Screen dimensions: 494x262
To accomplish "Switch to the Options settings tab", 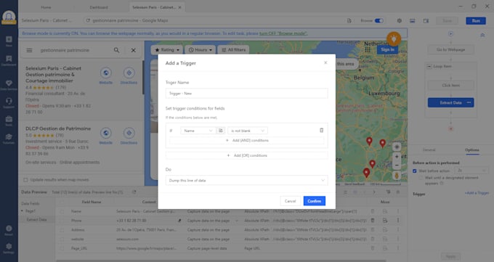I will click(x=472, y=150).
